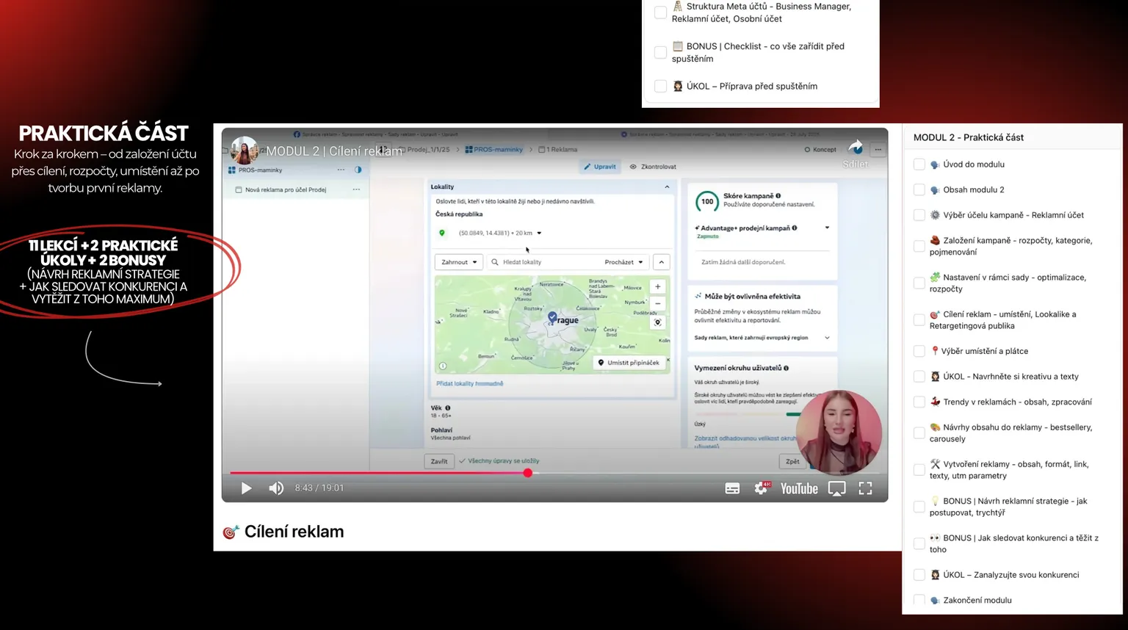The height and width of the screenshot is (630, 1128).
Task: Play the YouTube video
Action: tap(246, 488)
